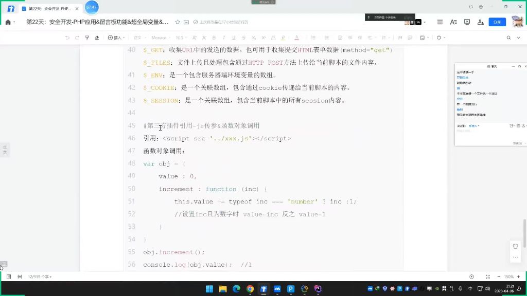Start presentation mode via screen icon

(x=467, y=22)
